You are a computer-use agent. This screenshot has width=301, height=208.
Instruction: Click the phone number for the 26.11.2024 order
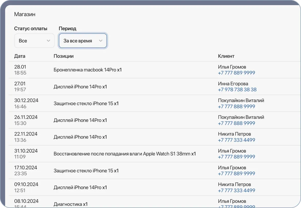(236, 123)
